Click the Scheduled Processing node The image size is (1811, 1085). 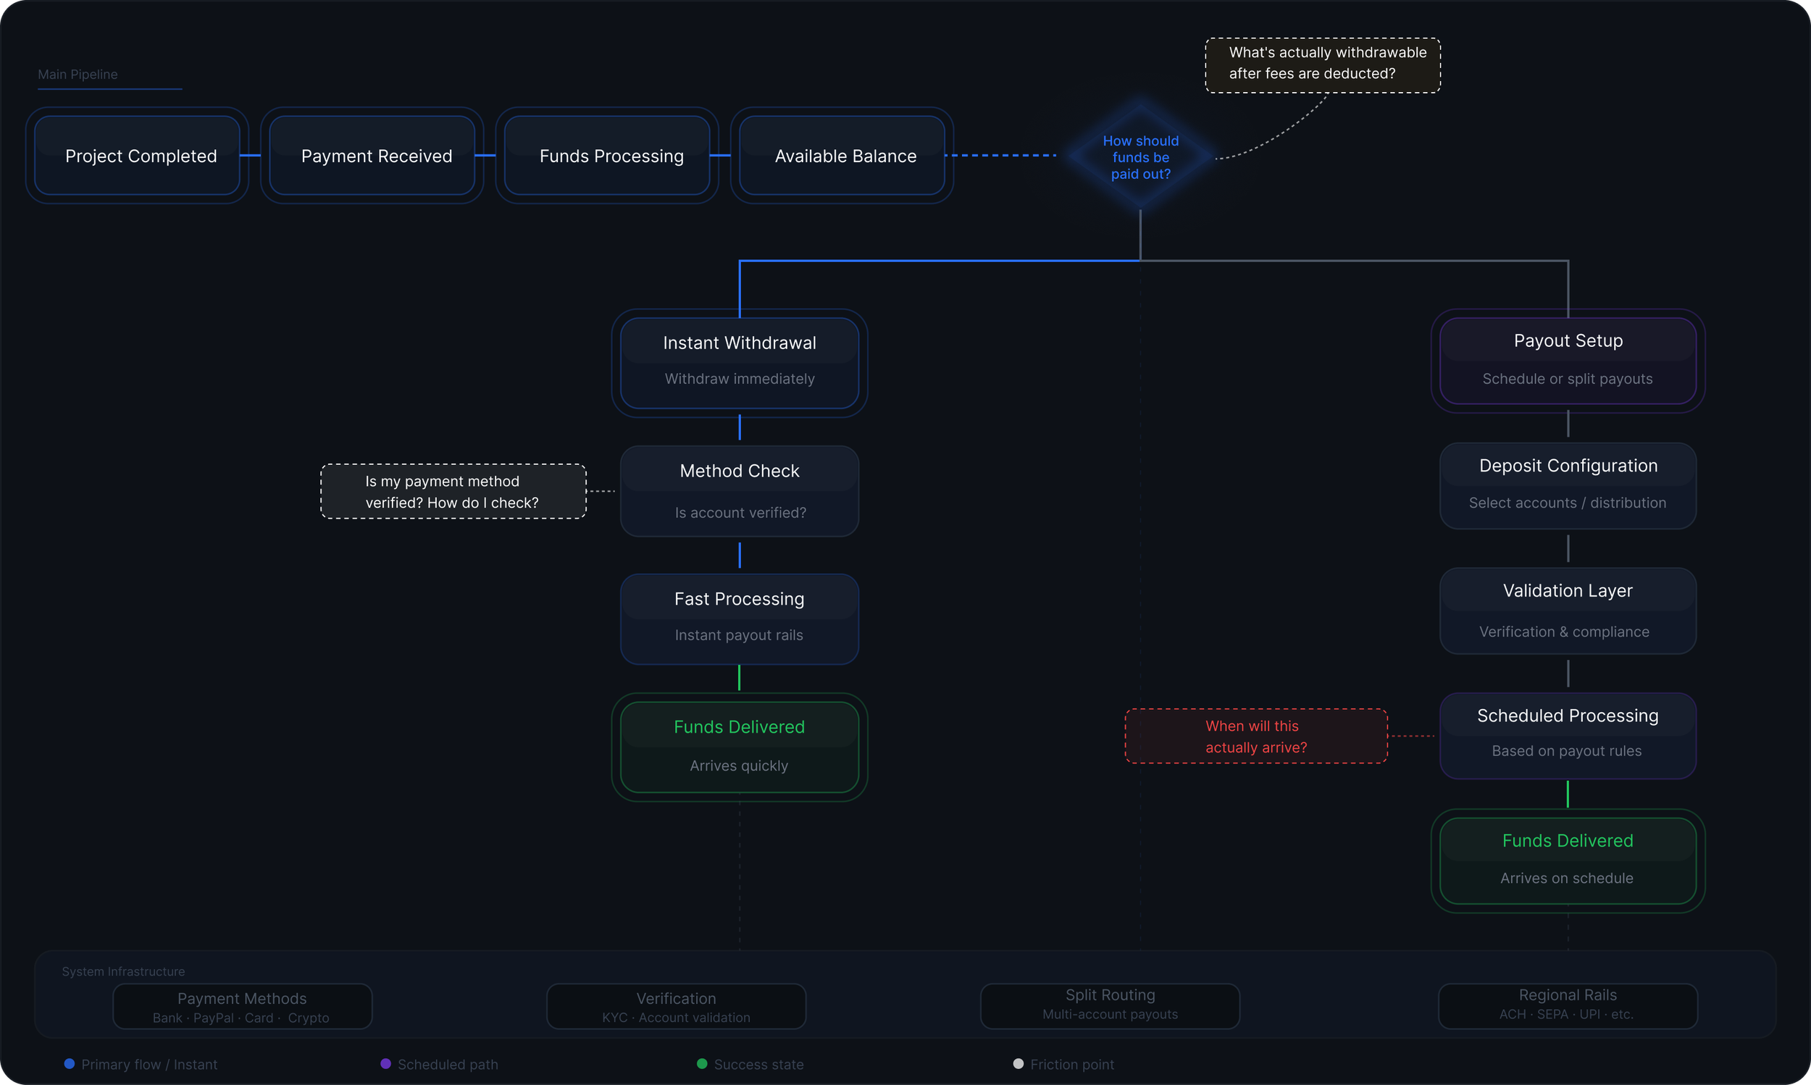[x=1568, y=735]
